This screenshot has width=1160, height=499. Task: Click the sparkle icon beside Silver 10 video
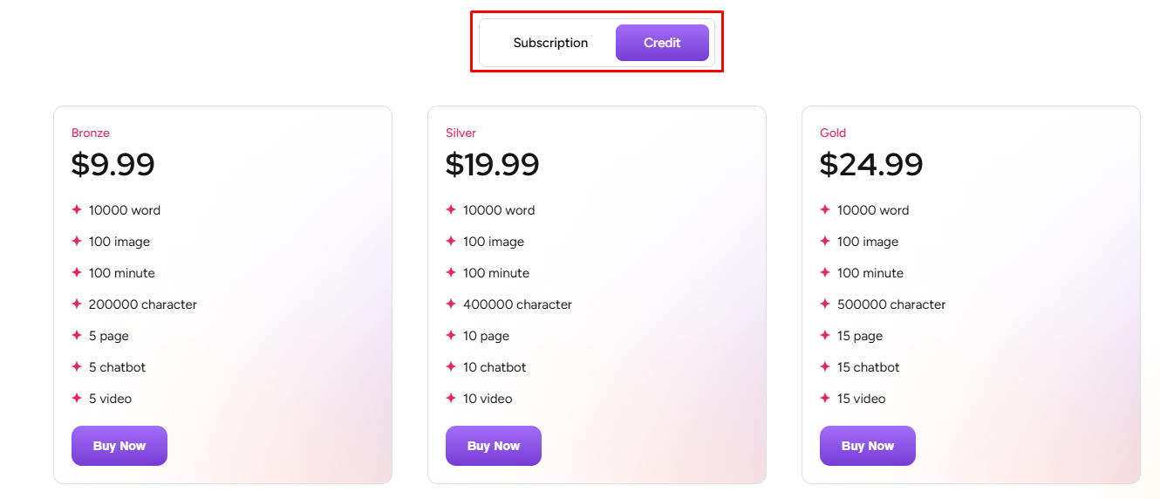tap(451, 399)
